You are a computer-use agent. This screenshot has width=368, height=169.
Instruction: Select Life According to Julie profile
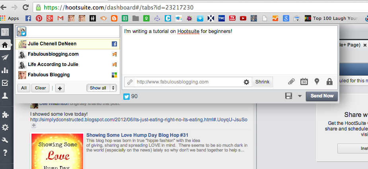[68, 64]
